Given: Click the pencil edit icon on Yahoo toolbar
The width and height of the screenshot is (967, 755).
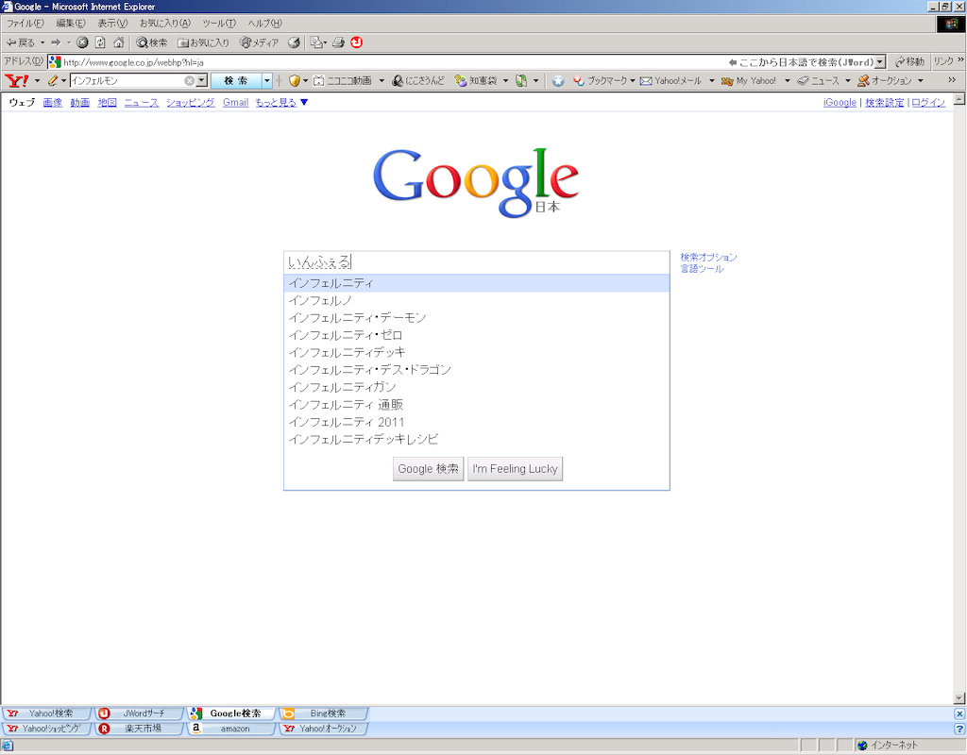Looking at the screenshot, I should pyautogui.click(x=53, y=81).
